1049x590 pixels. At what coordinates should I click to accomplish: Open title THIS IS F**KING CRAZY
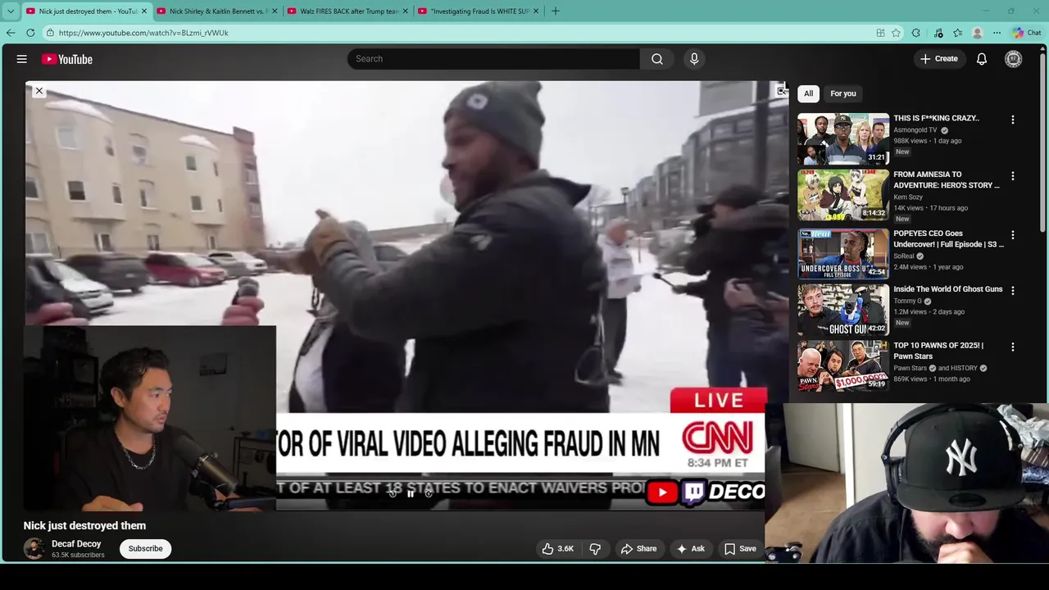[936, 118]
